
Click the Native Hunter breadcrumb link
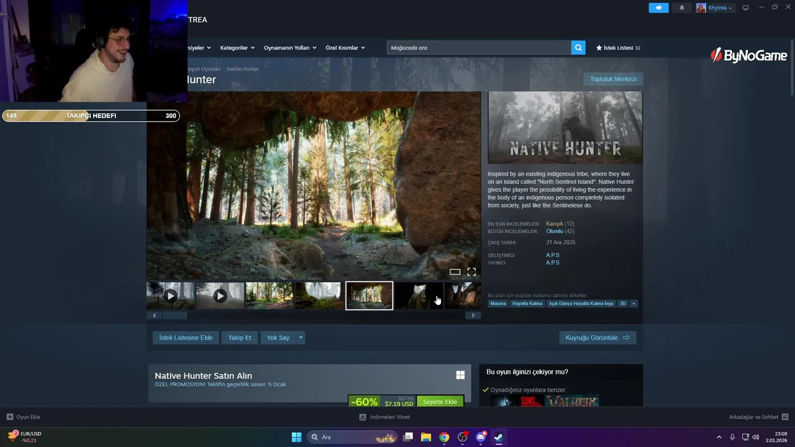[x=243, y=69]
